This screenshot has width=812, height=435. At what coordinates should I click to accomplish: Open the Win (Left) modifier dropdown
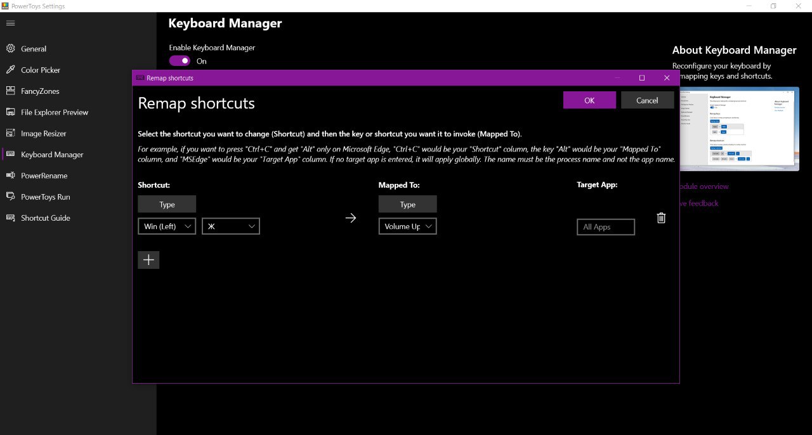167,226
